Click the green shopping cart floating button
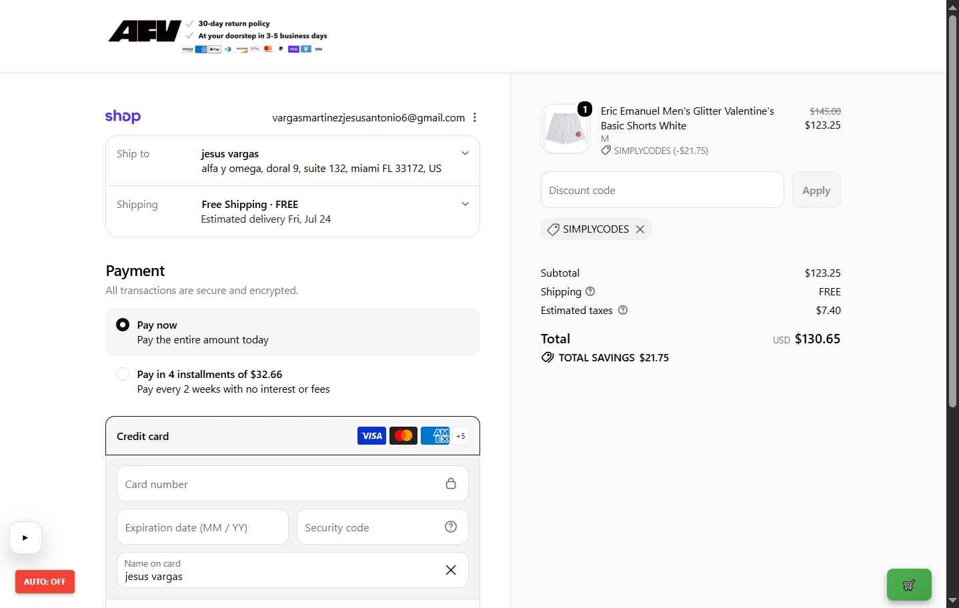 (x=909, y=585)
